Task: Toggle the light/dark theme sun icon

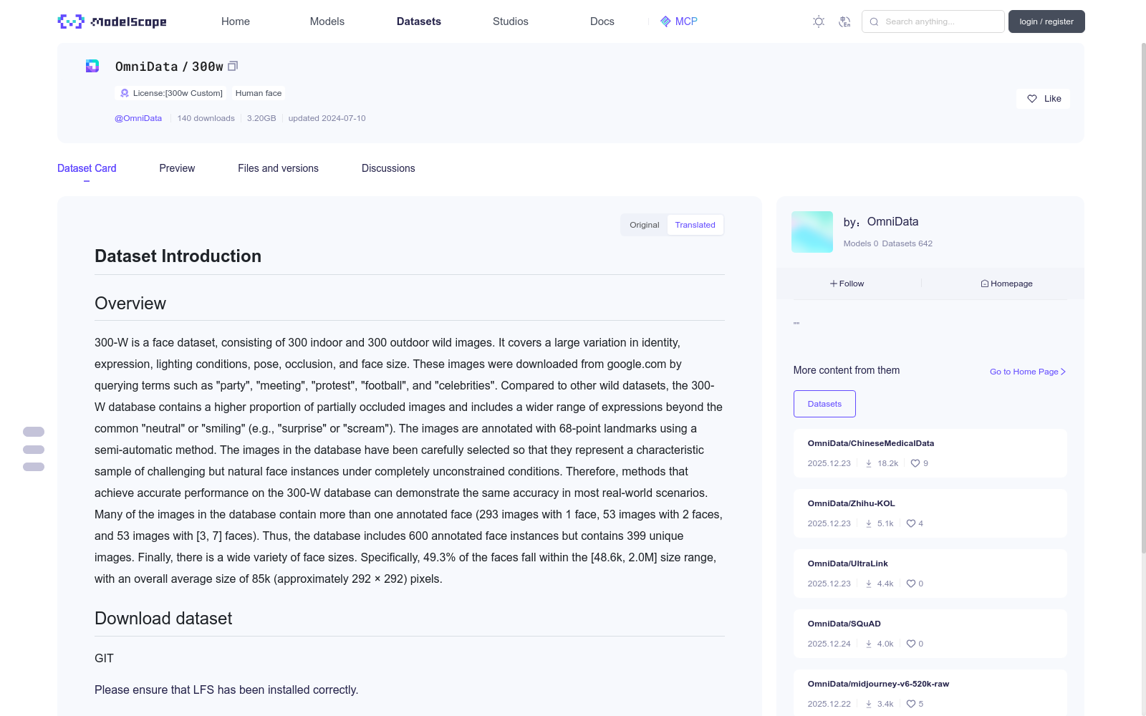Action: (819, 21)
